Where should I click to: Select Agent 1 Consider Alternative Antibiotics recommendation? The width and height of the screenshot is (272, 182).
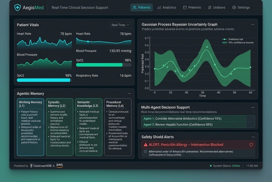tap(198, 118)
